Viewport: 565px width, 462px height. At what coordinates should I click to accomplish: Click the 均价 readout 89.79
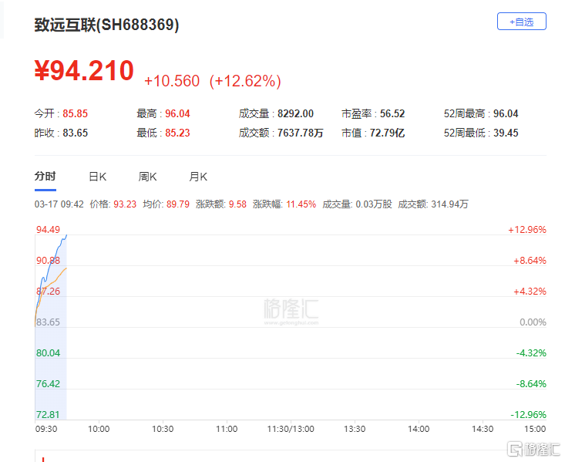pos(178,204)
